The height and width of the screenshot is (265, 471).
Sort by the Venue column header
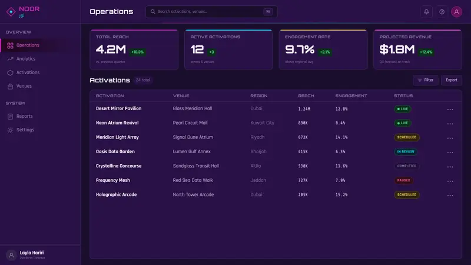(x=181, y=96)
